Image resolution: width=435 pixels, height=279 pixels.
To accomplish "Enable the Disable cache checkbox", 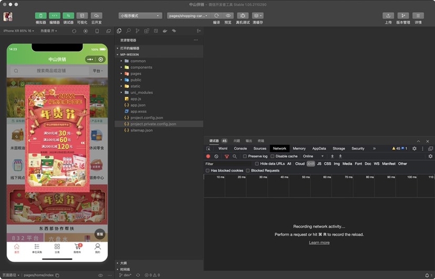I will 272,156.
